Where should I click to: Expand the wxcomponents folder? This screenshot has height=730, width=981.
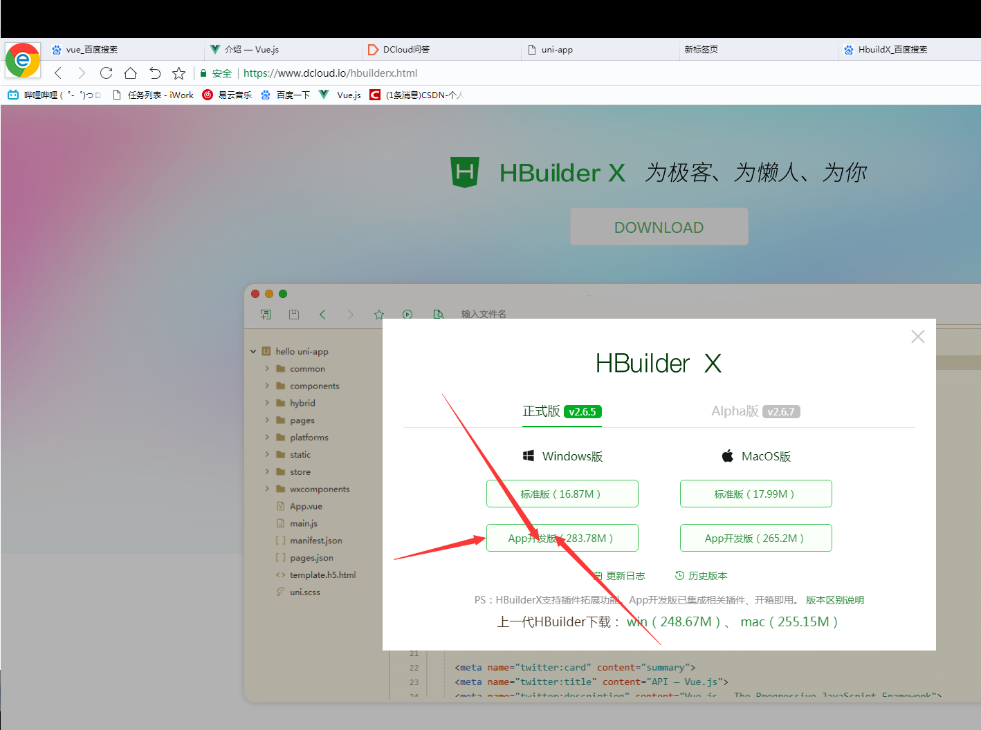(x=269, y=489)
